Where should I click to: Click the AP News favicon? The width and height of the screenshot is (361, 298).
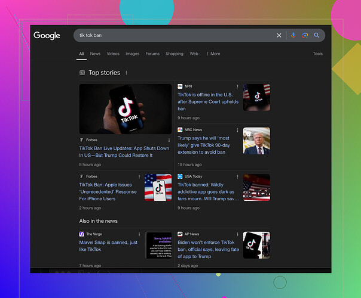click(180, 234)
